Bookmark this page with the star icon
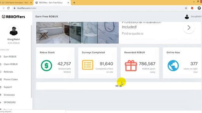Screen dimensions: 202x113 (x=186, y=8)
